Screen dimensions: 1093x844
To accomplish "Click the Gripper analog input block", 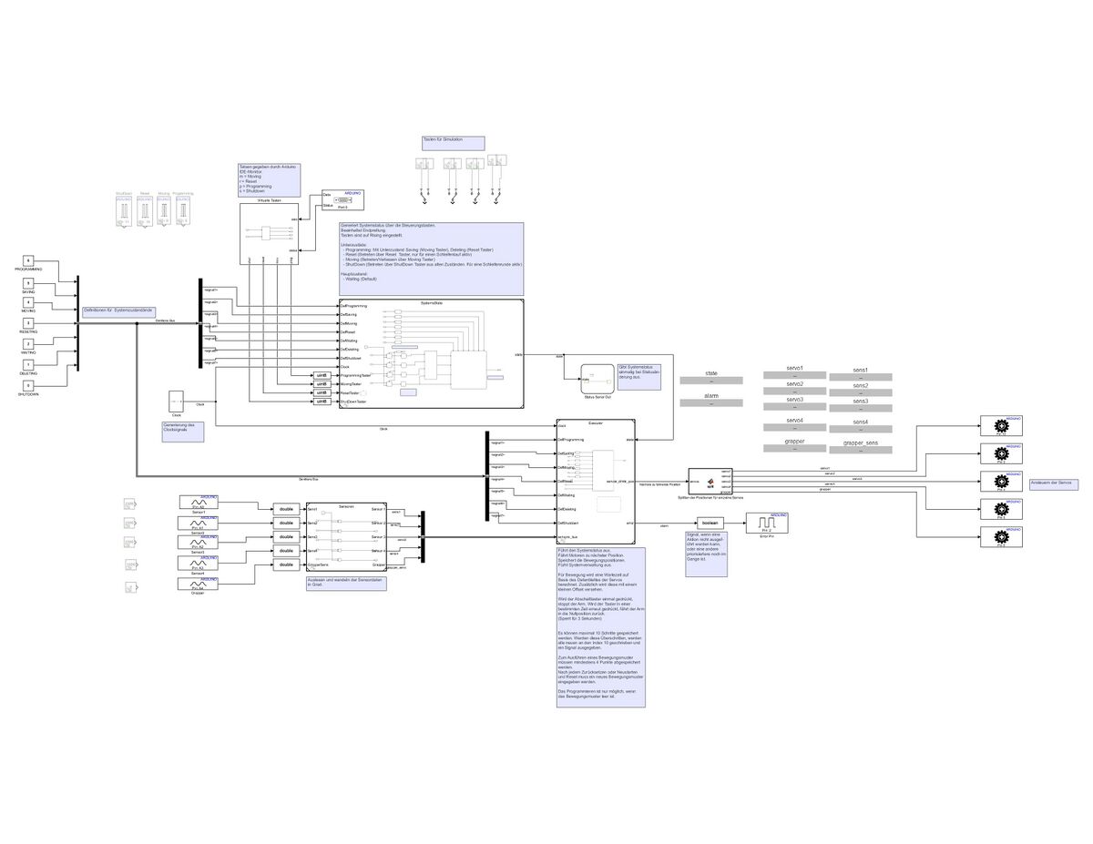I will click(198, 584).
